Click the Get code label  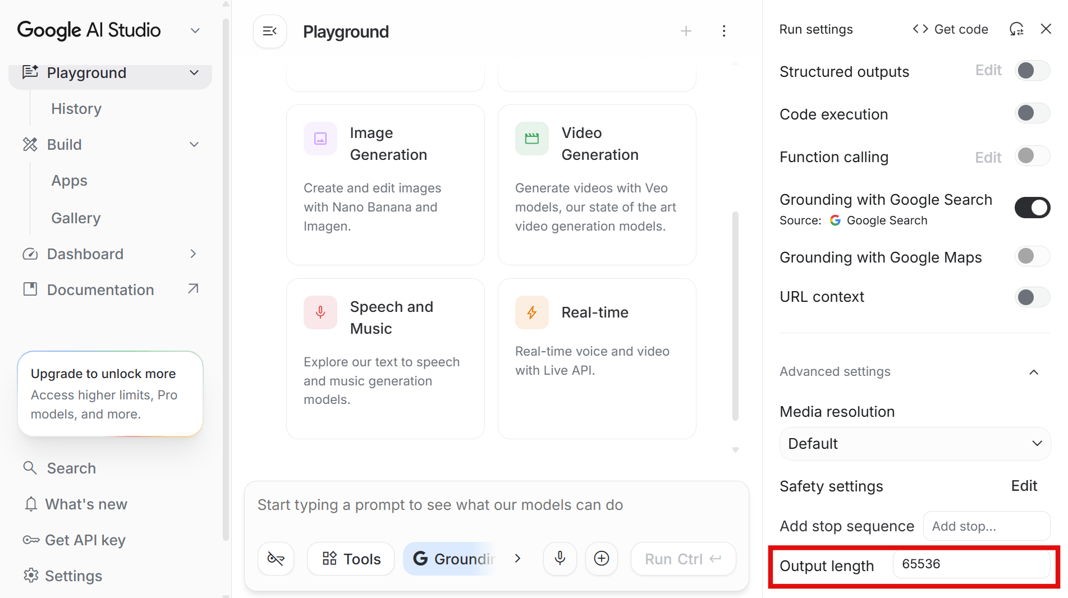tap(961, 29)
